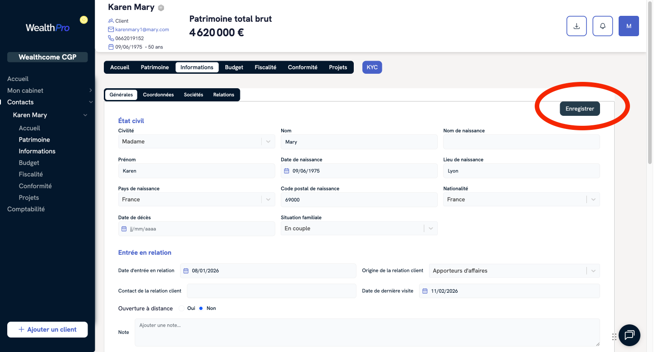Click the karenmary1@mary.com email link

pos(142,29)
